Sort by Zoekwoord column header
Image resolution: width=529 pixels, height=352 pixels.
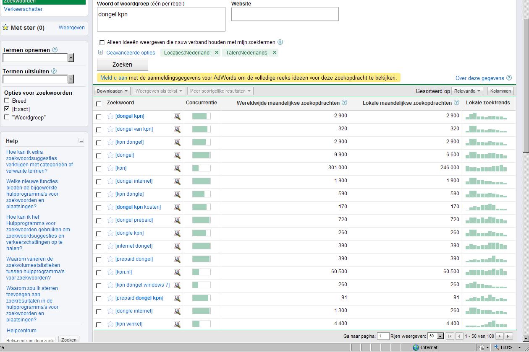[120, 103]
